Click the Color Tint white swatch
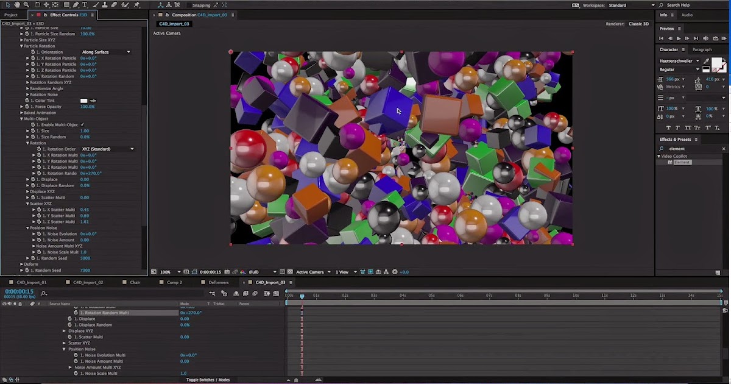 pyautogui.click(x=84, y=101)
